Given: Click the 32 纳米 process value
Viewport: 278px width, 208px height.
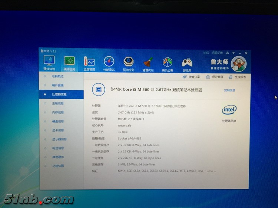Looking at the screenshot, I should coord(123,132).
